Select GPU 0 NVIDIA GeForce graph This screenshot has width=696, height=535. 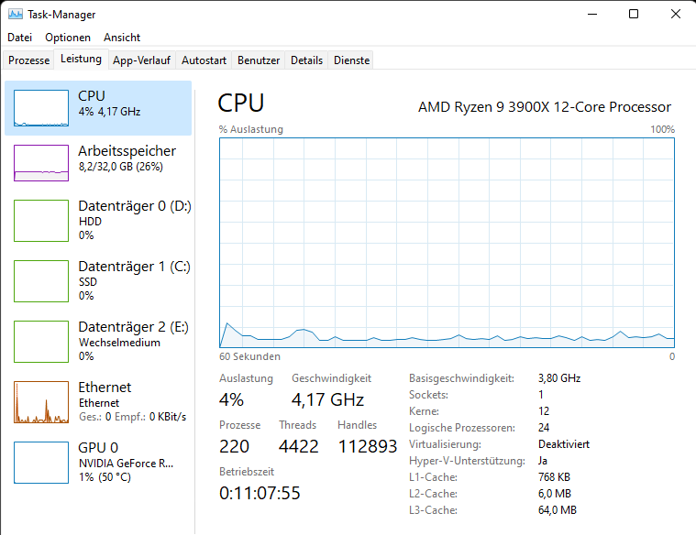(41, 462)
